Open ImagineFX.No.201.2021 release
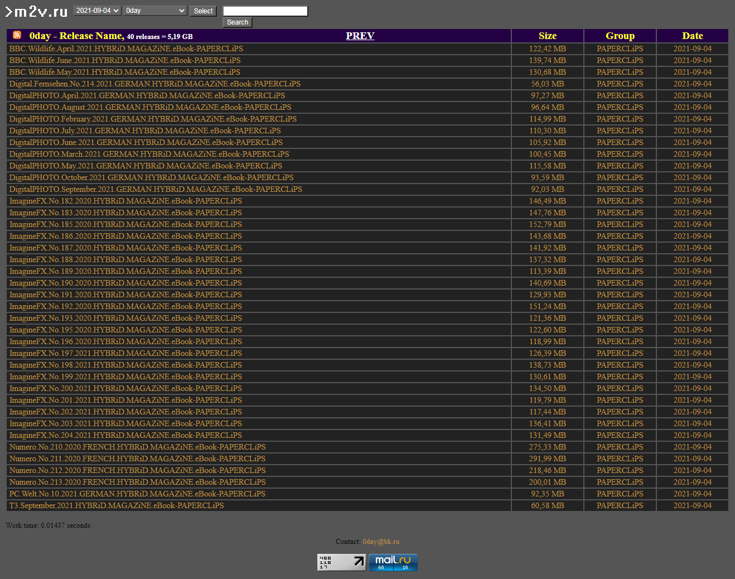Viewport: 735px width, 579px height. click(125, 400)
